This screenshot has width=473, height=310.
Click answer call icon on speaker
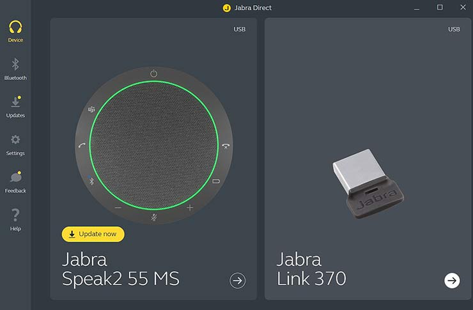[x=82, y=145]
